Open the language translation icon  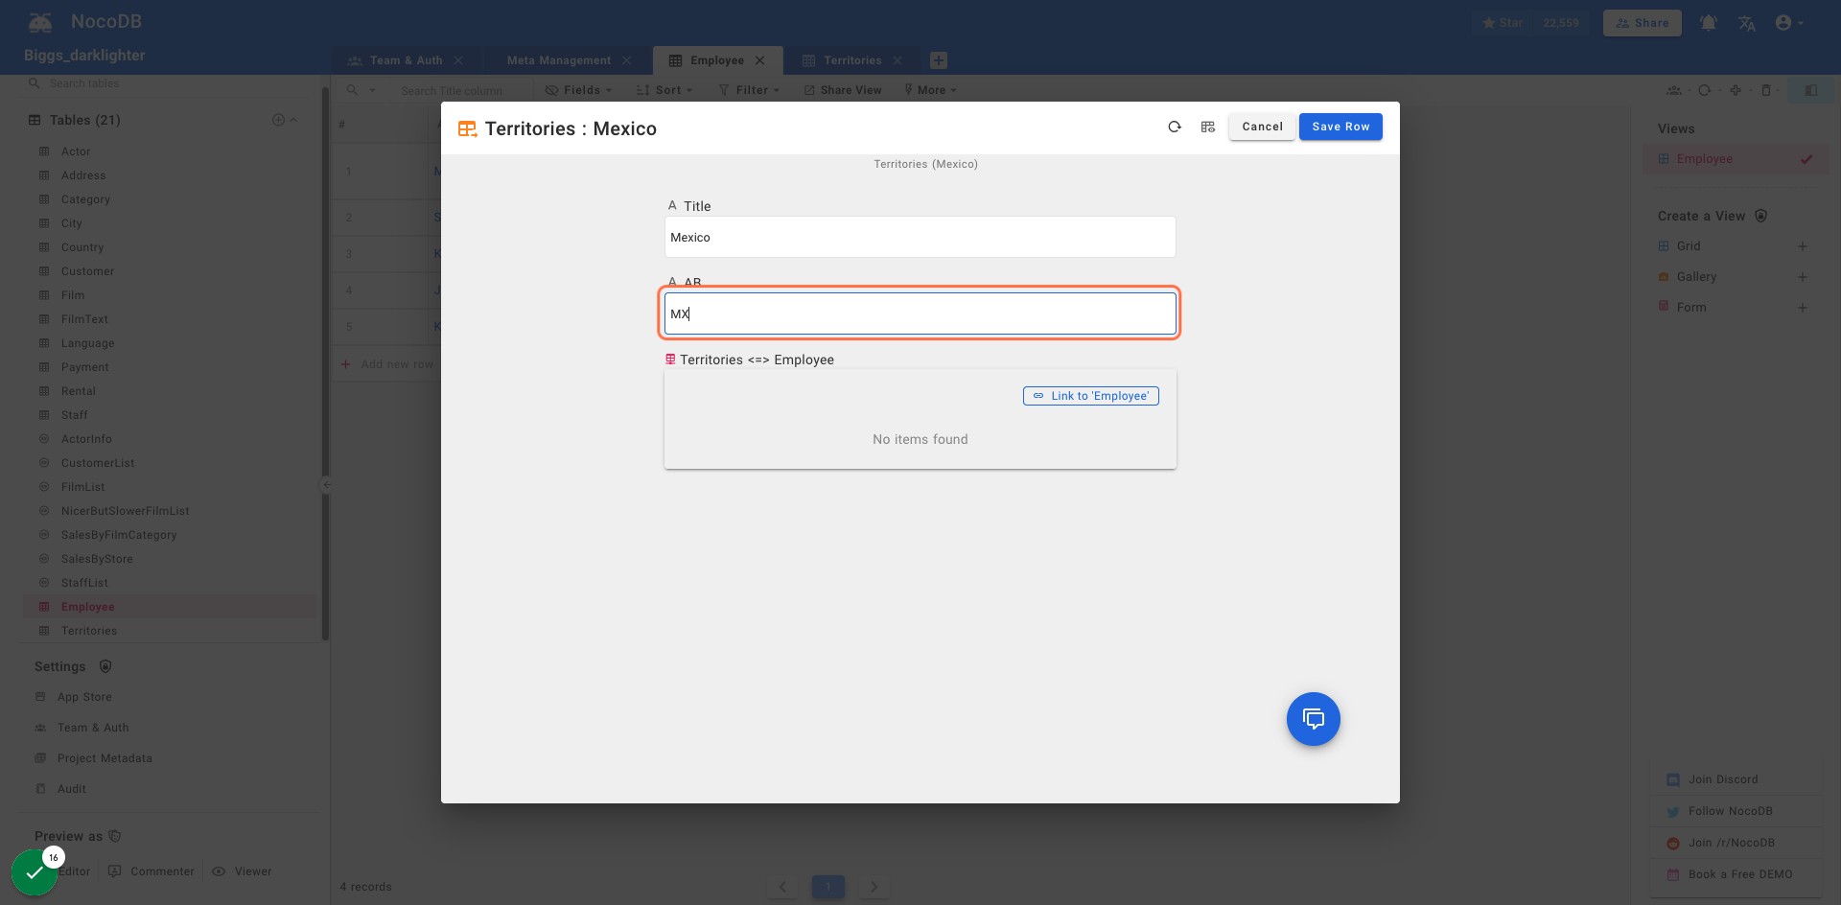point(1747,23)
